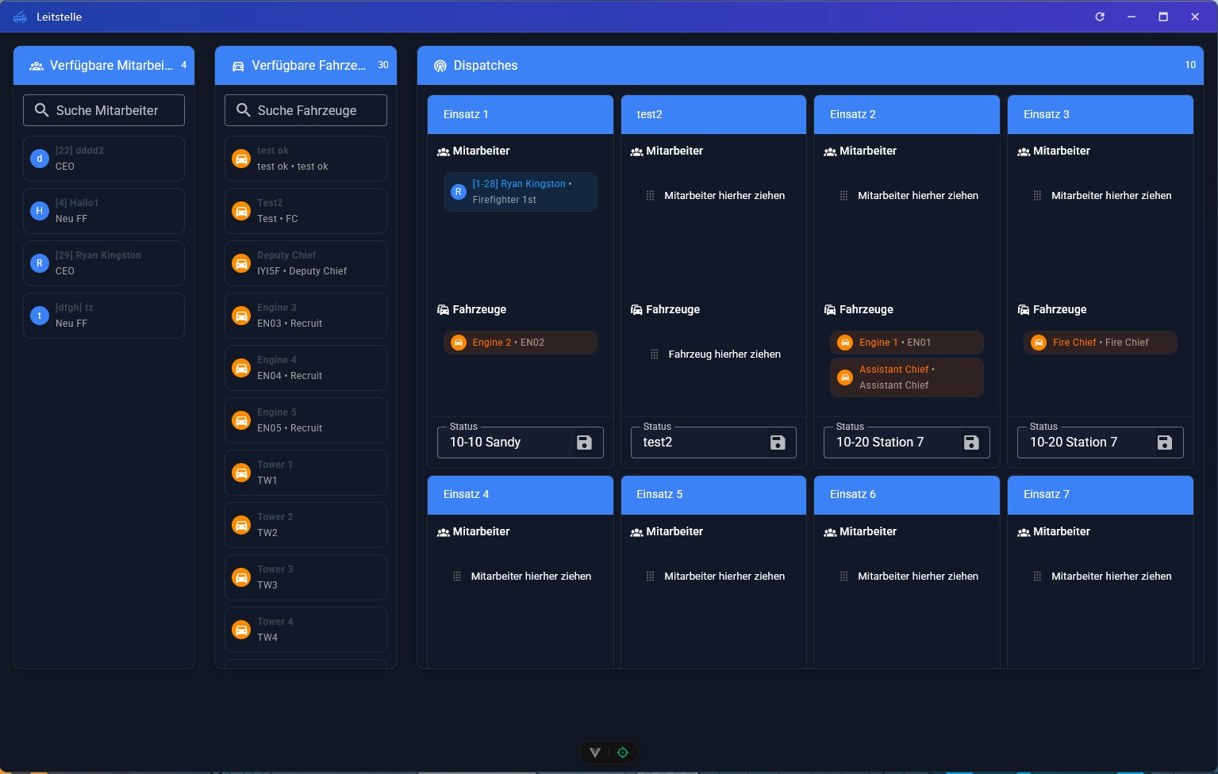Viewport: 1218px width, 774px height.
Task: Click the H avatar of Hallo1
Action: (x=40, y=211)
